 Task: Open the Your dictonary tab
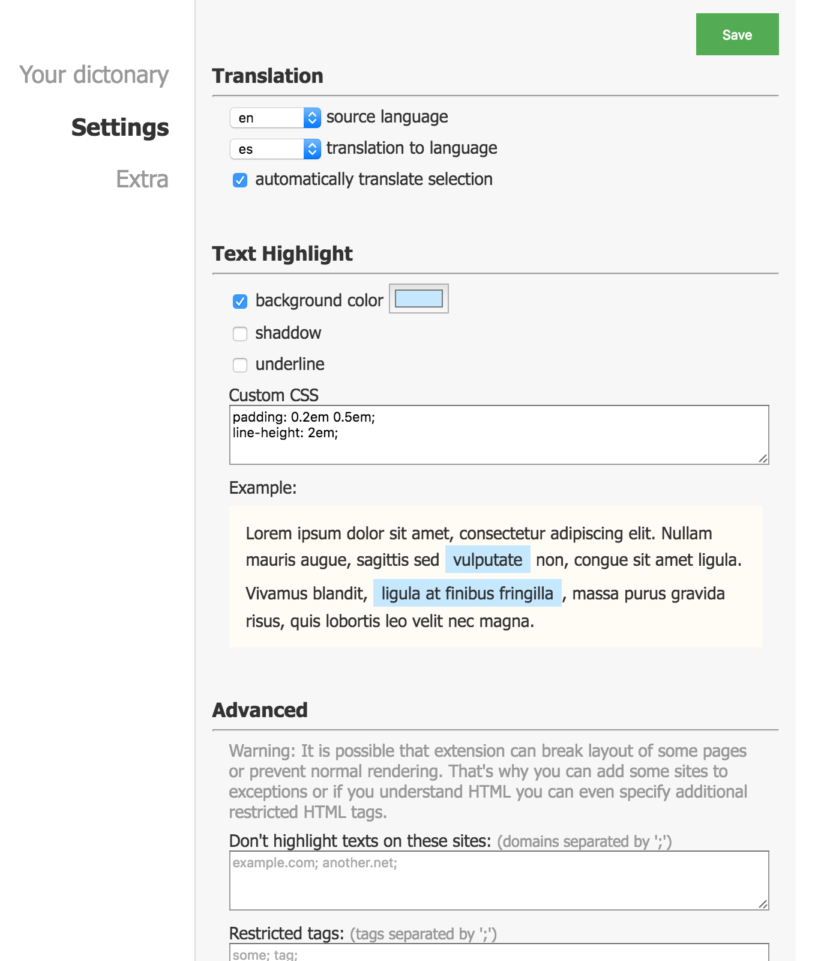coord(94,75)
